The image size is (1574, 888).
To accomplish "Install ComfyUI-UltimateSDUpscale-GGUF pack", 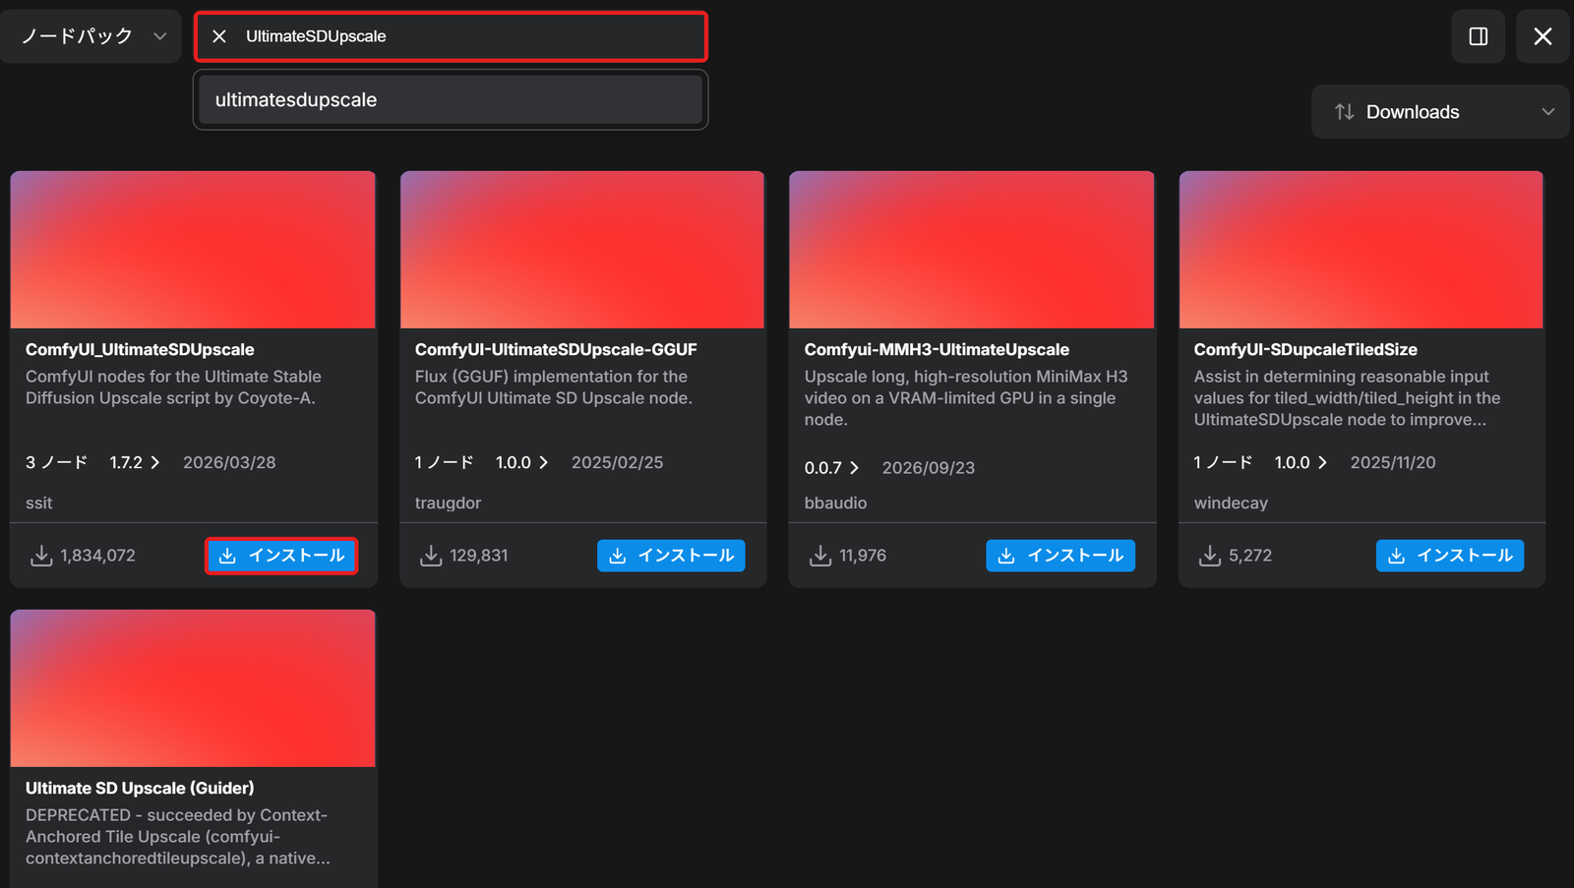I will [671, 556].
